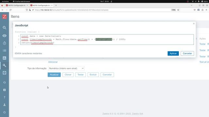209x117 pixels.
Task: Click the Support headset icon in the sidebar
Action: [x=4, y=83]
